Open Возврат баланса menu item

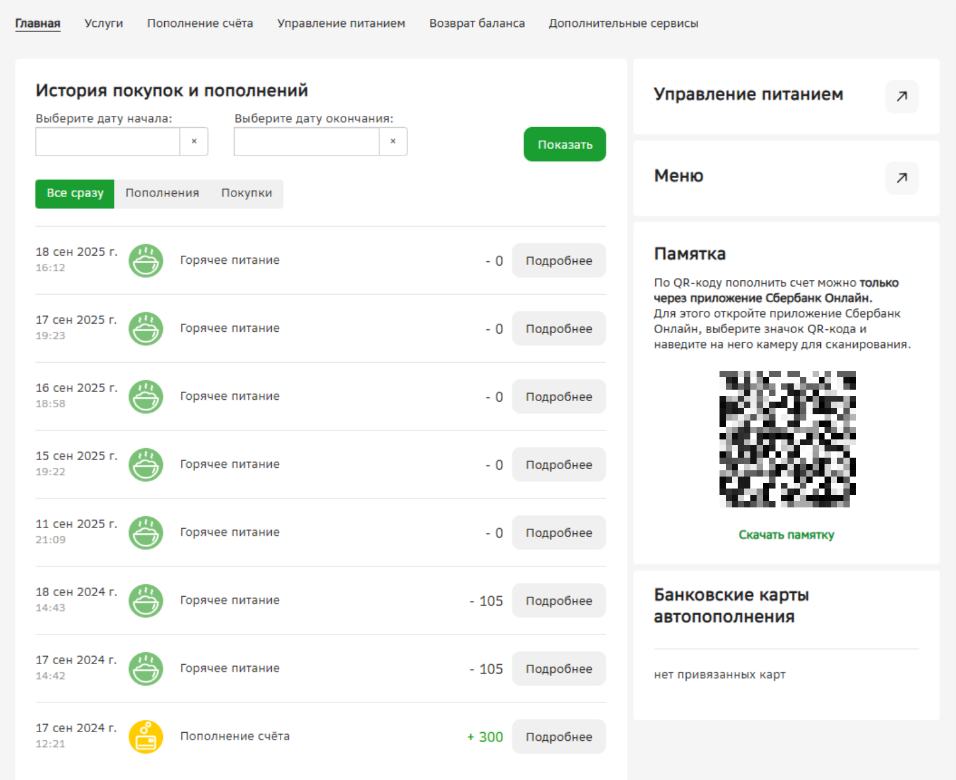click(x=477, y=23)
